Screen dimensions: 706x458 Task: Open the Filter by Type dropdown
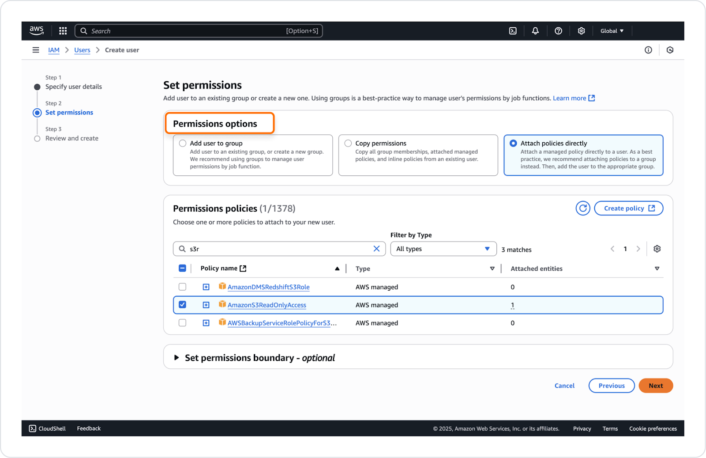tap(443, 249)
